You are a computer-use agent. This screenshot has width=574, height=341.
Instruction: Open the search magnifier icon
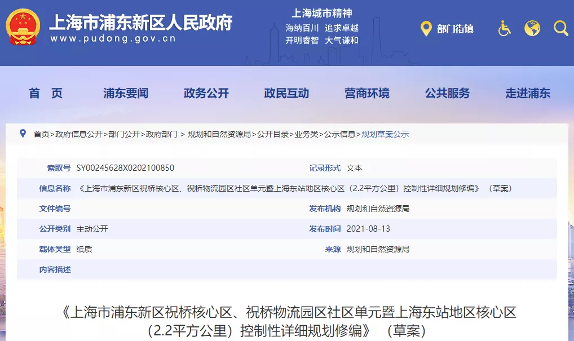(561, 28)
